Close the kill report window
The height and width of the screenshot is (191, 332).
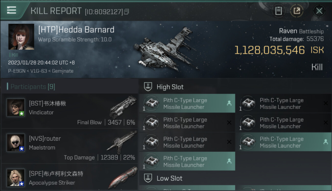[x=319, y=11]
